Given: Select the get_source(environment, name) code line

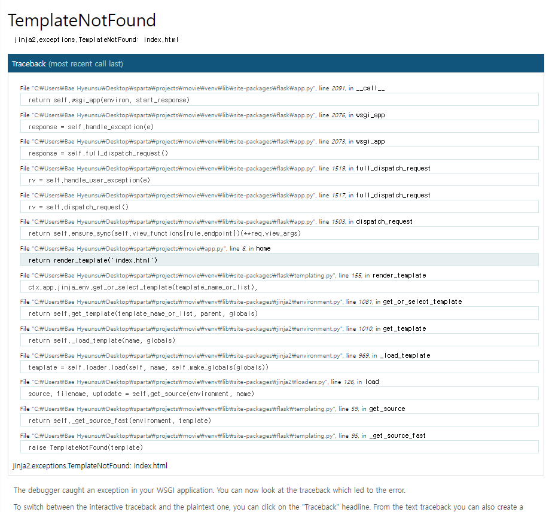Looking at the screenshot, I should tap(279, 394).
